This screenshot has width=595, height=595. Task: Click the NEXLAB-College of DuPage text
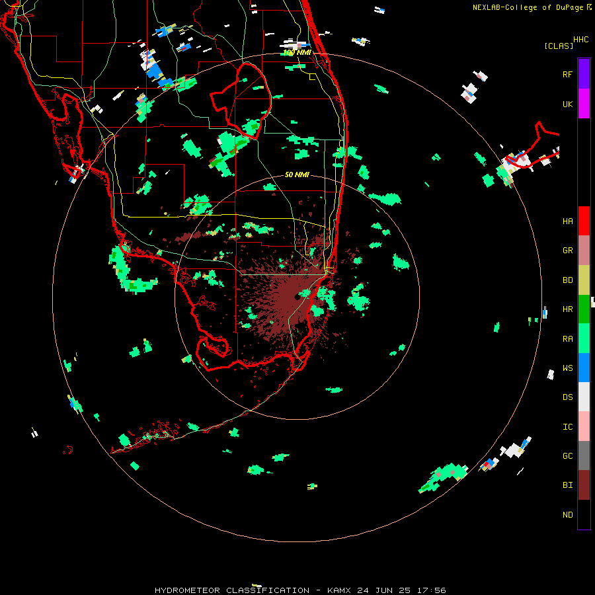[528, 7]
